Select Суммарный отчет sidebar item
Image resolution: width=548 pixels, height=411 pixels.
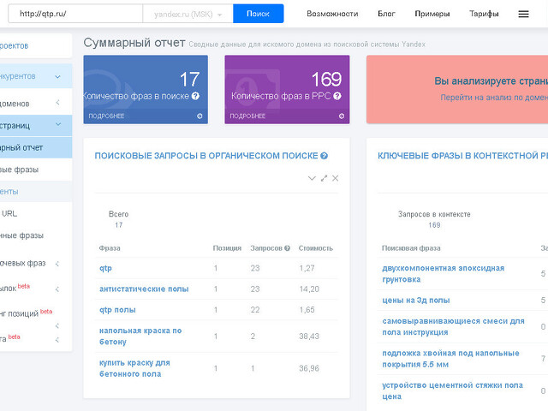pyautogui.click(x=36, y=147)
